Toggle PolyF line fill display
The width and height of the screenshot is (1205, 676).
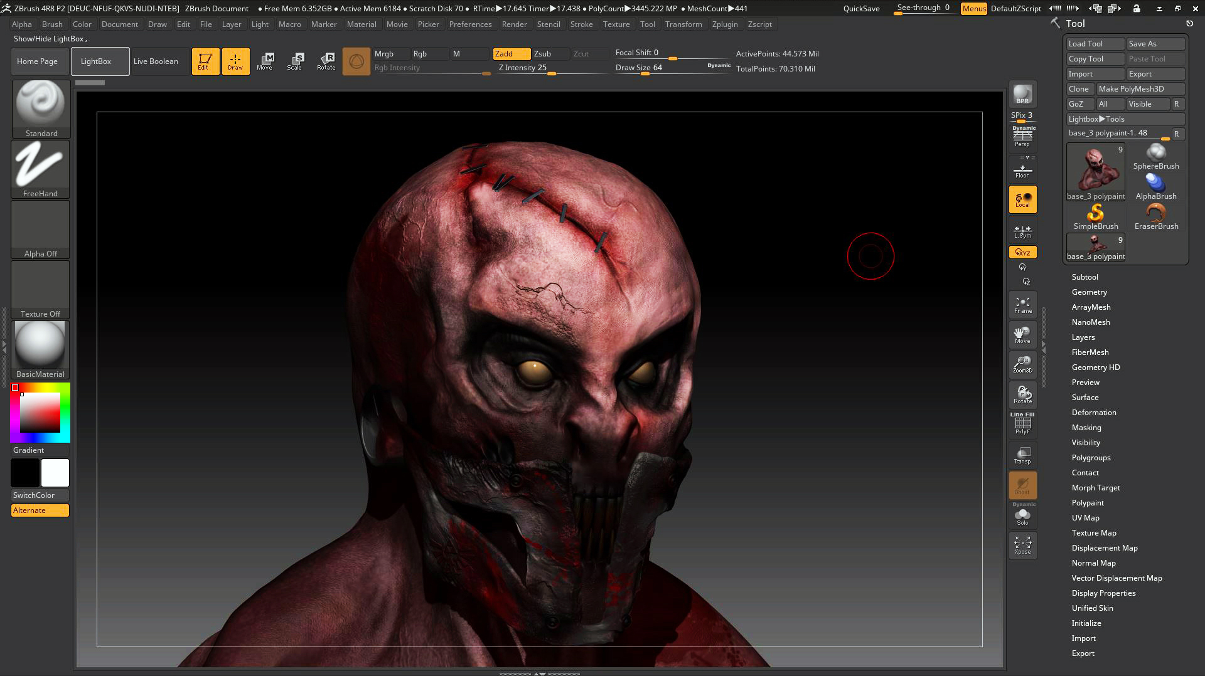pos(1022,425)
